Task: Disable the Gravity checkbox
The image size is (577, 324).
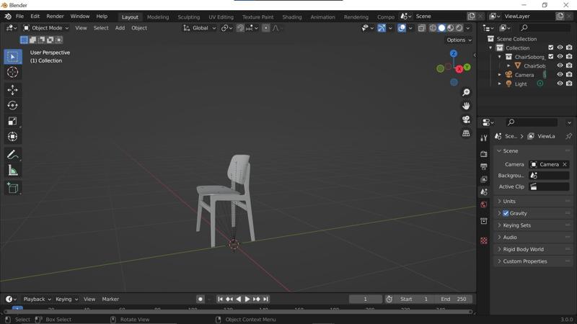Action: 506,213
